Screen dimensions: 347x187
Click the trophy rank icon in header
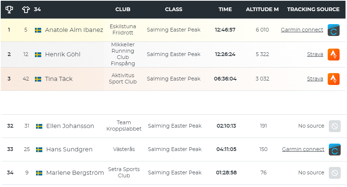pyautogui.click(x=9, y=10)
